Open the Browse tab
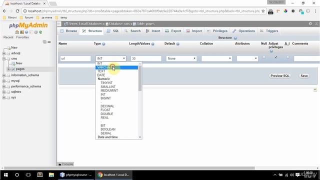Image resolution: width=320 pixels, height=180 pixels. pos(69,31)
